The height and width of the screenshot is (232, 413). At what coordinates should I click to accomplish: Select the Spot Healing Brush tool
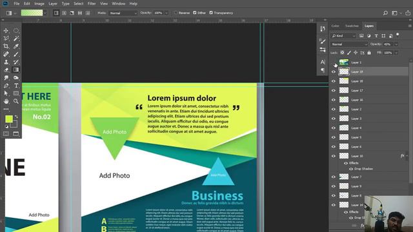click(6, 54)
